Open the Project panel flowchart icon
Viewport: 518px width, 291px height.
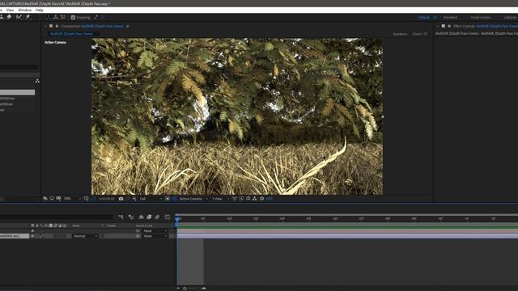tap(37, 81)
